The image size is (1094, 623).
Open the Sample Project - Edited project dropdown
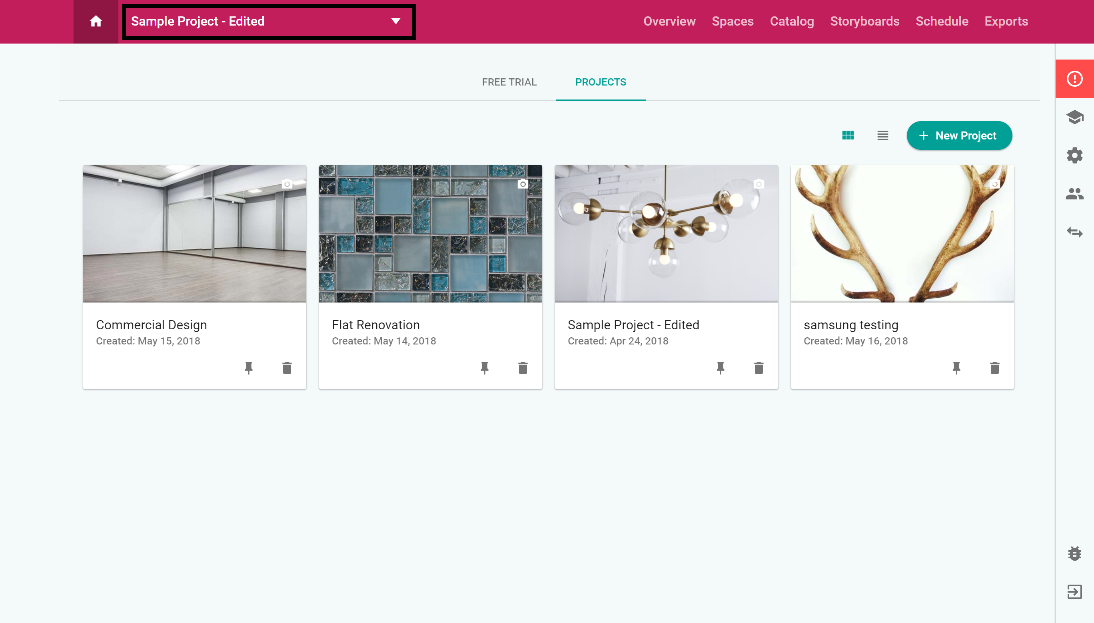click(x=269, y=22)
